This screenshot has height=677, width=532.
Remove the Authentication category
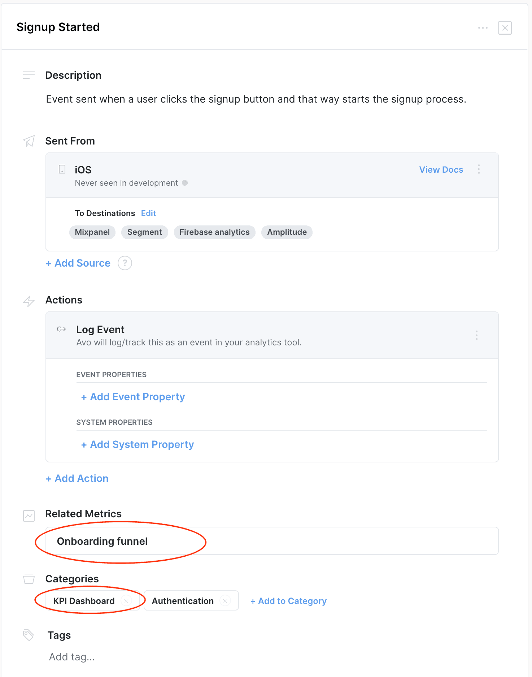[225, 601]
